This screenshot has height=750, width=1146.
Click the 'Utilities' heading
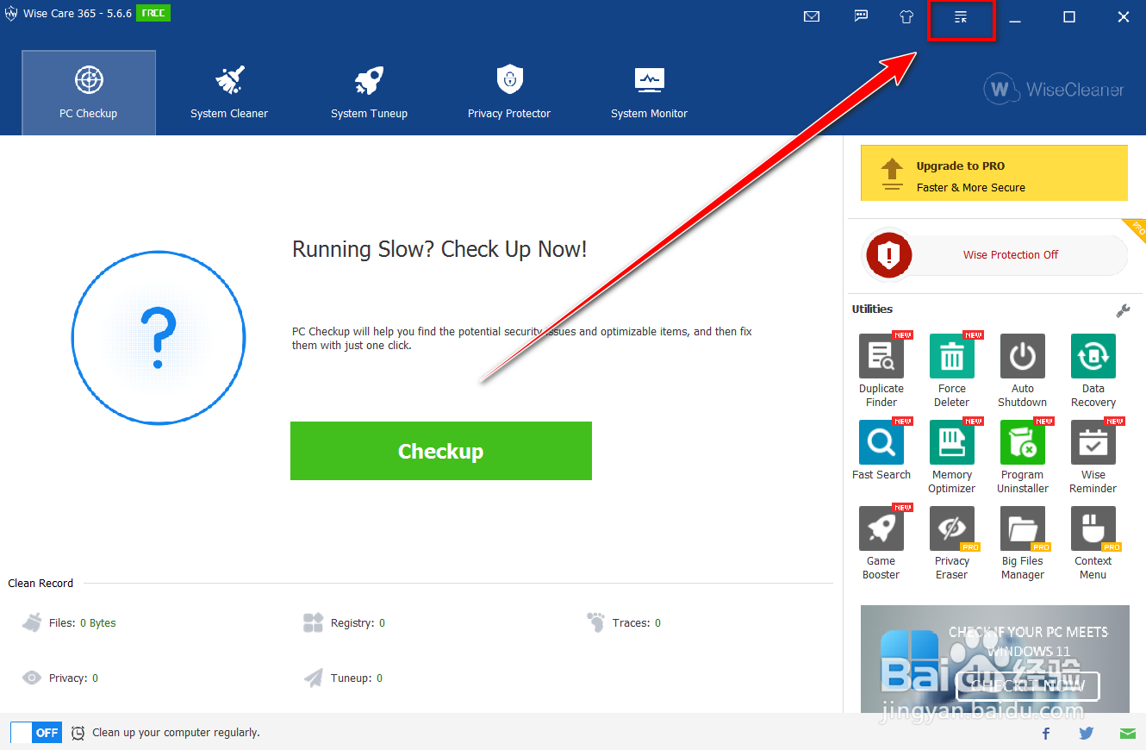(x=872, y=309)
